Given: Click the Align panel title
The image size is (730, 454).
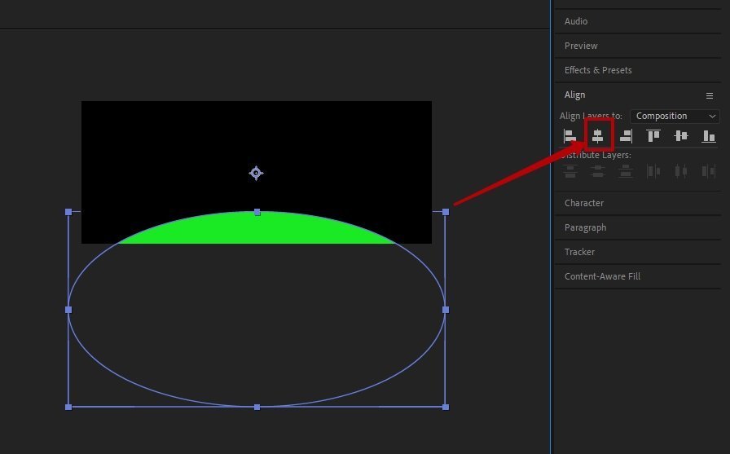Looking at the screenshot, I should point(574,95).
